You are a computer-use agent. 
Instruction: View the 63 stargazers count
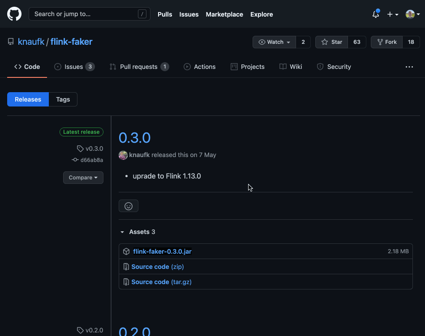click(x=356, y=42)
